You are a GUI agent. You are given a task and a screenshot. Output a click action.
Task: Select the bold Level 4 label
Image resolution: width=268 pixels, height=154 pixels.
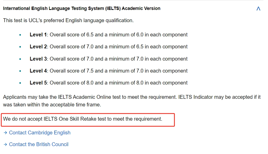38,71
